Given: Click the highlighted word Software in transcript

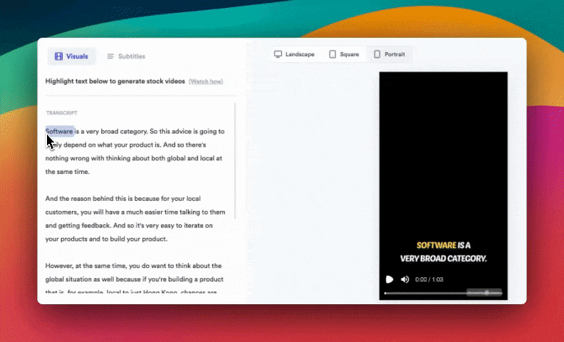Looking at the screenshot, I should [60, 131].
